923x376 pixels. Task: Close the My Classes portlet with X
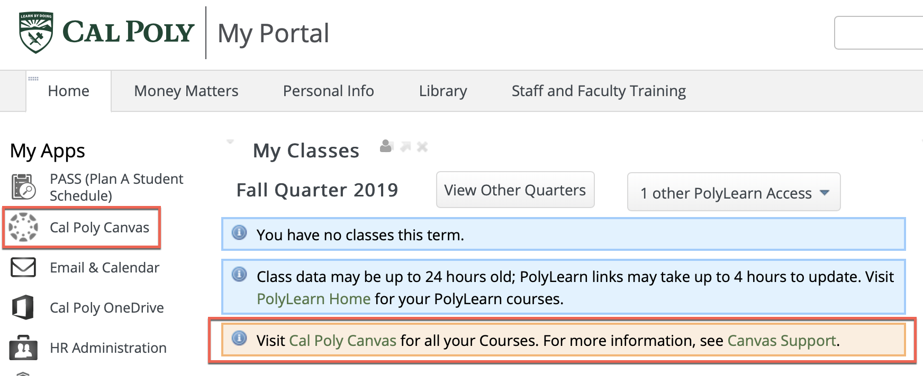[422, 147]
